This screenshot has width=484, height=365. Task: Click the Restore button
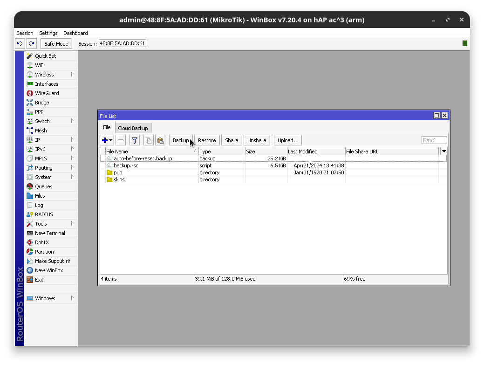point(207,140)
